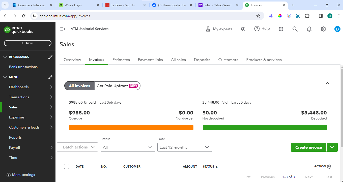Switch to the Overview tab
Screen dimensions: 343x182
(x=72, y=60)
